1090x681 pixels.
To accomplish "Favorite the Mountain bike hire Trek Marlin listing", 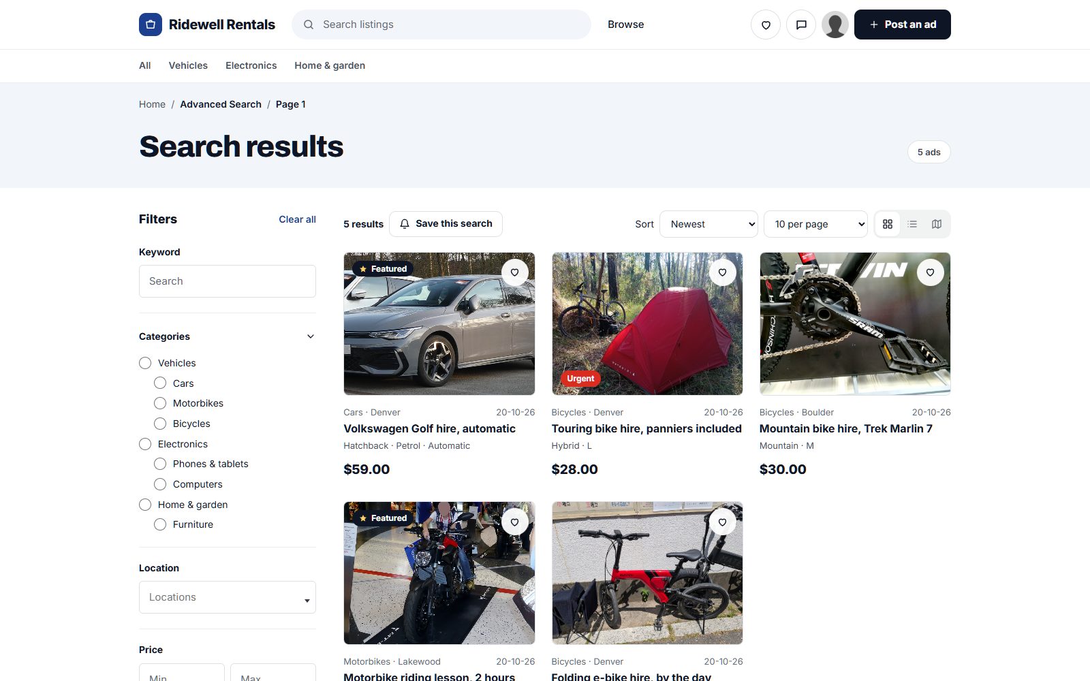I will coord(931,272).
